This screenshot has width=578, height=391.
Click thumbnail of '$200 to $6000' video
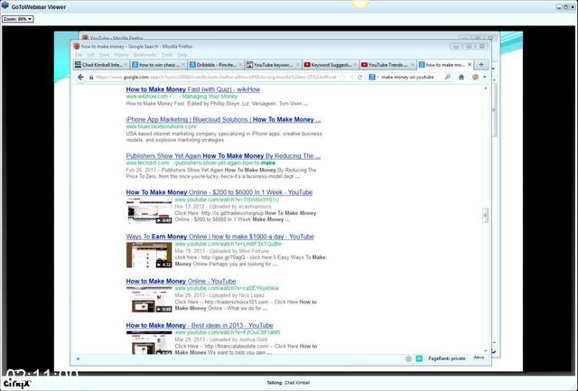(149, 210)
